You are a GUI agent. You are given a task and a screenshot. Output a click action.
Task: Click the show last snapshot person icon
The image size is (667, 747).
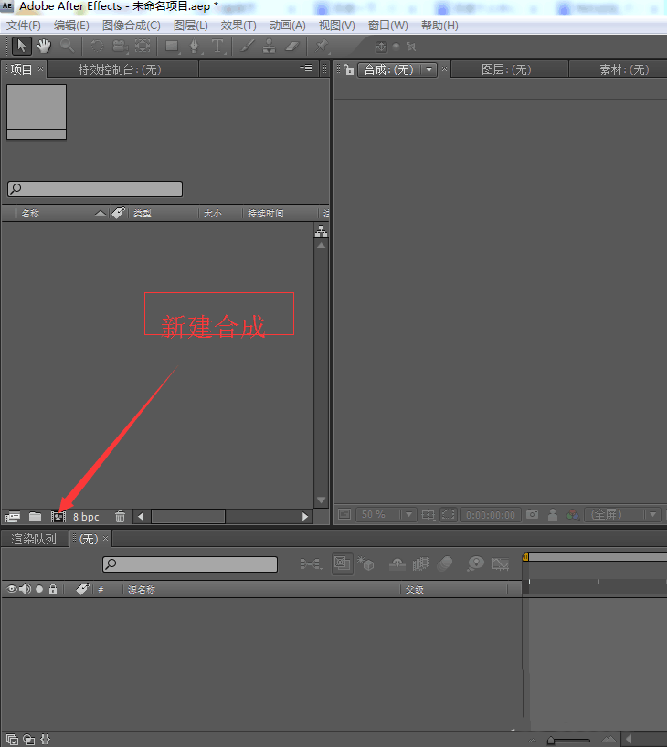point(553,514)
